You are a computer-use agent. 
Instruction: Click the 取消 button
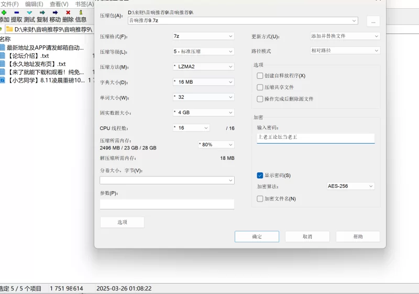pos(307,237)
